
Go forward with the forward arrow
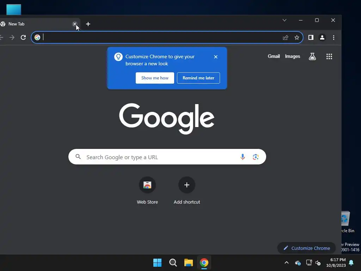click(12, 37)
